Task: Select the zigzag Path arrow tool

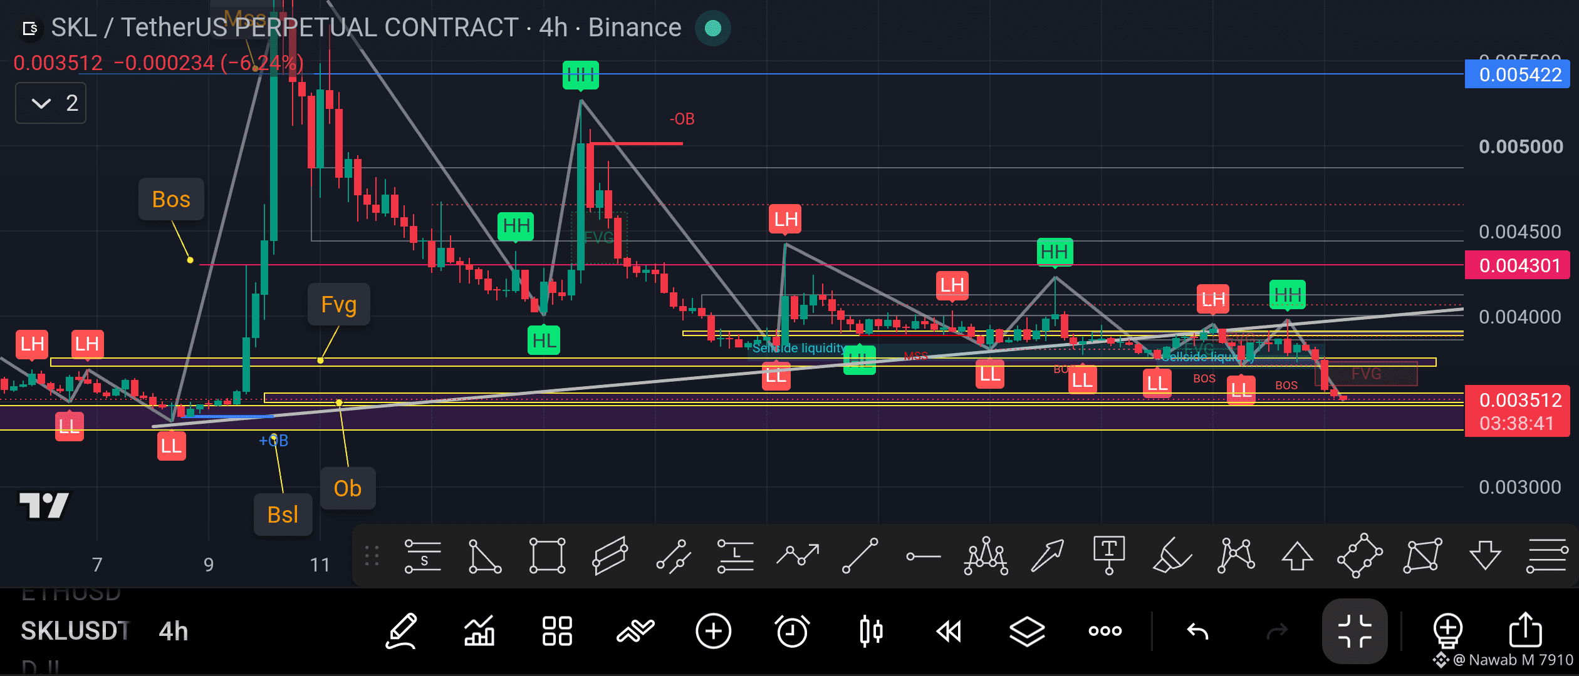Action: pos(798,555)
